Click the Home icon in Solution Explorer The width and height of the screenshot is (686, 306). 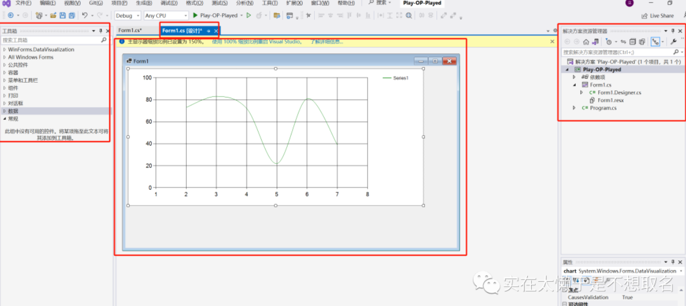coord(586,42)
